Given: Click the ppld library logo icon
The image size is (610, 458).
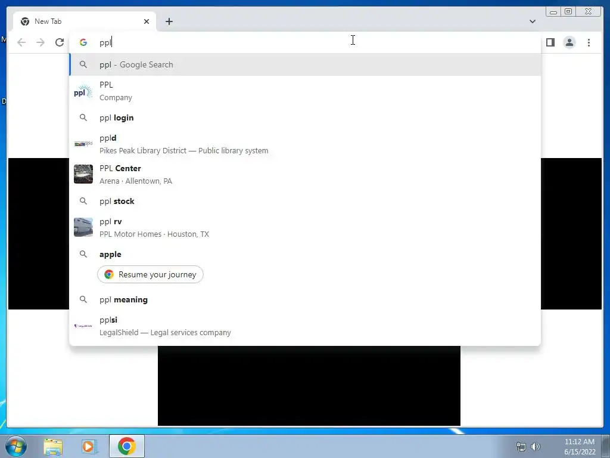Looking at the screenshot, I should click(83, 144).
